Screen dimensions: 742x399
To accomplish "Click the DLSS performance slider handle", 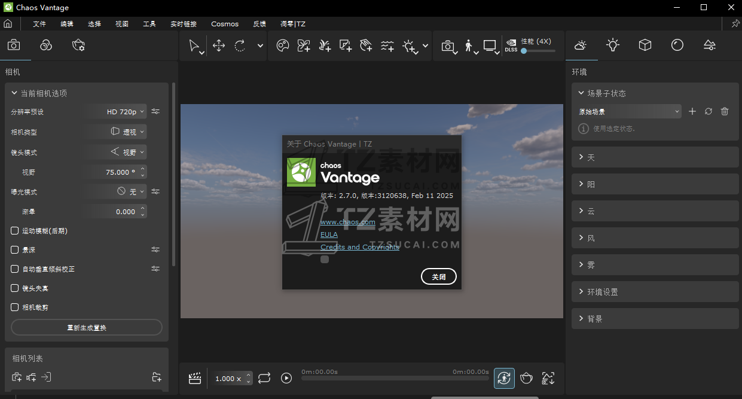I will coord(524,51).
